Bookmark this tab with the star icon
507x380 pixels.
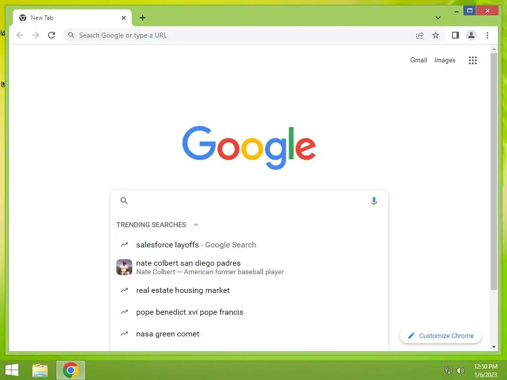(436, 35)
